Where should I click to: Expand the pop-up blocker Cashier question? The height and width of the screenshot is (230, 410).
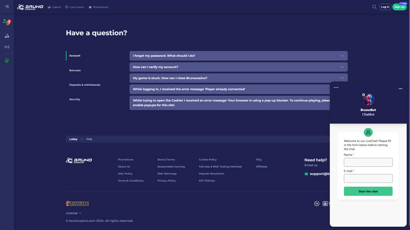(230, 103)
